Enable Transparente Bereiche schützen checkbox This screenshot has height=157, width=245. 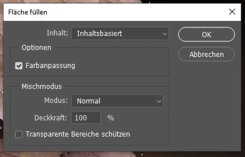click(x=19, y=134)
